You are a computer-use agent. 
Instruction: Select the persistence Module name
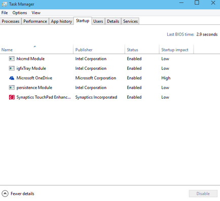coord(34,88)
